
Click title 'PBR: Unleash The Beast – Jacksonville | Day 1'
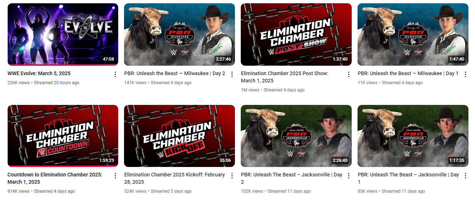pyautogui.click(x=408, y=178)
